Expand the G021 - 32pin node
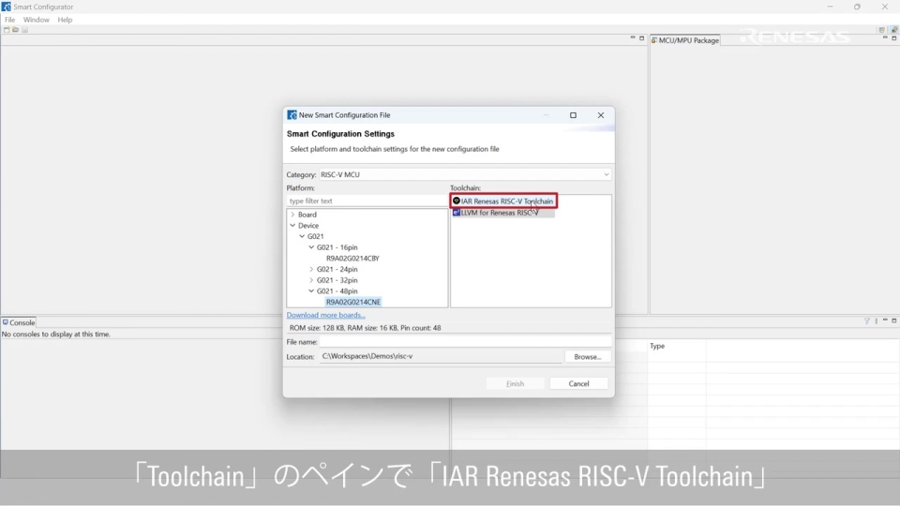Image resolution: width=900 pixels, height=506 pixels. coord(311,280)
